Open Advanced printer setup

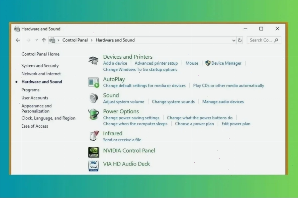click(156, 63)
